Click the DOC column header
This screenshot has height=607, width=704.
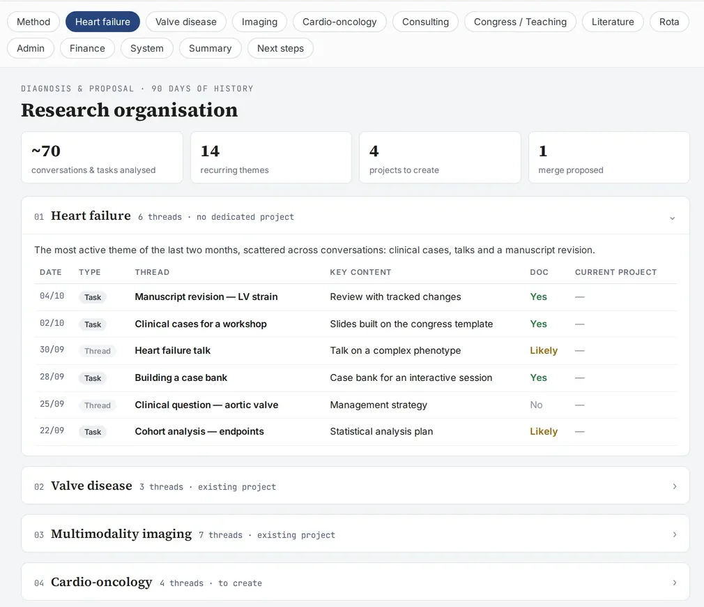[x=539, y=272]
